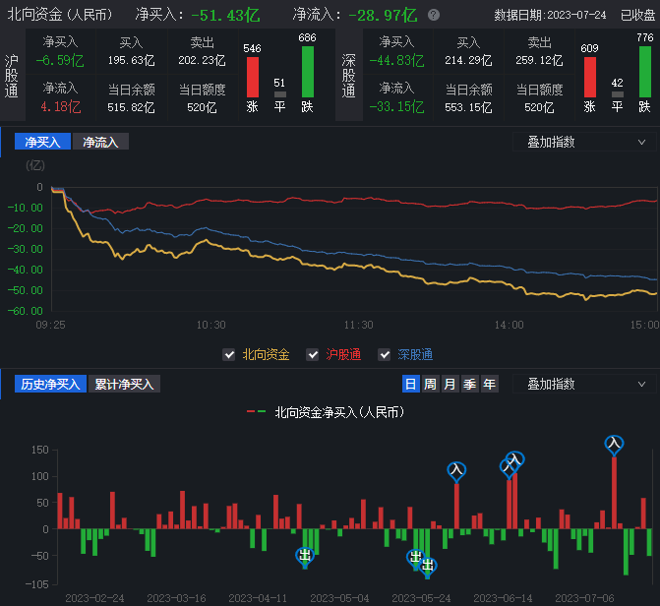
Task: Click the rightmost 出 marker on bar chart
Action: click(x=428, y=565)
